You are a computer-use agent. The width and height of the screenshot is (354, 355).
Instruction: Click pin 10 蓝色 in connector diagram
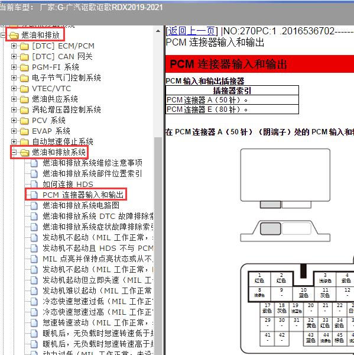point(303,293)
